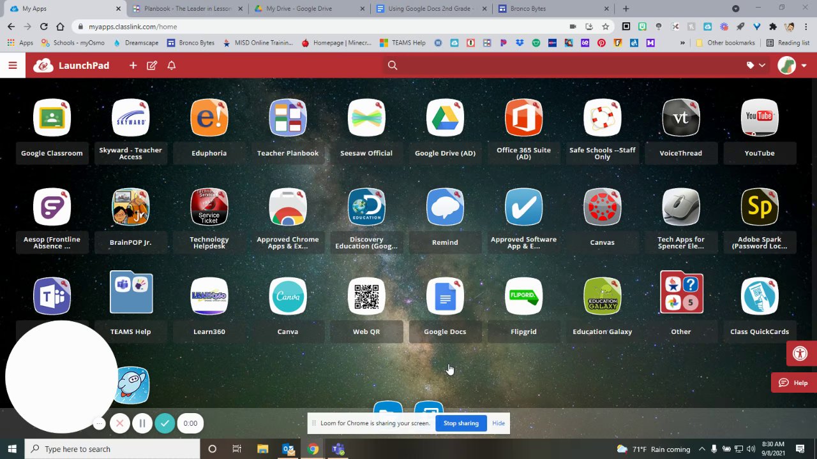Launch Adobe Spark app
Screen dimensions: 817x459
[760, 207]
